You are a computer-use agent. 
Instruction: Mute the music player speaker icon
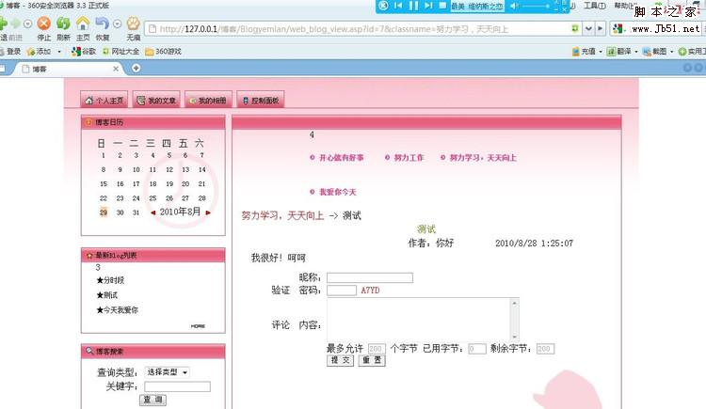(x=514, y=6)
